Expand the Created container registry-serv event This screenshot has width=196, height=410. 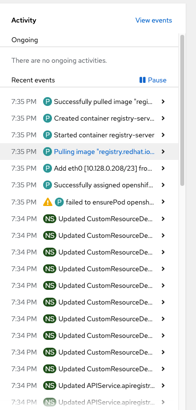pos(163,118)
